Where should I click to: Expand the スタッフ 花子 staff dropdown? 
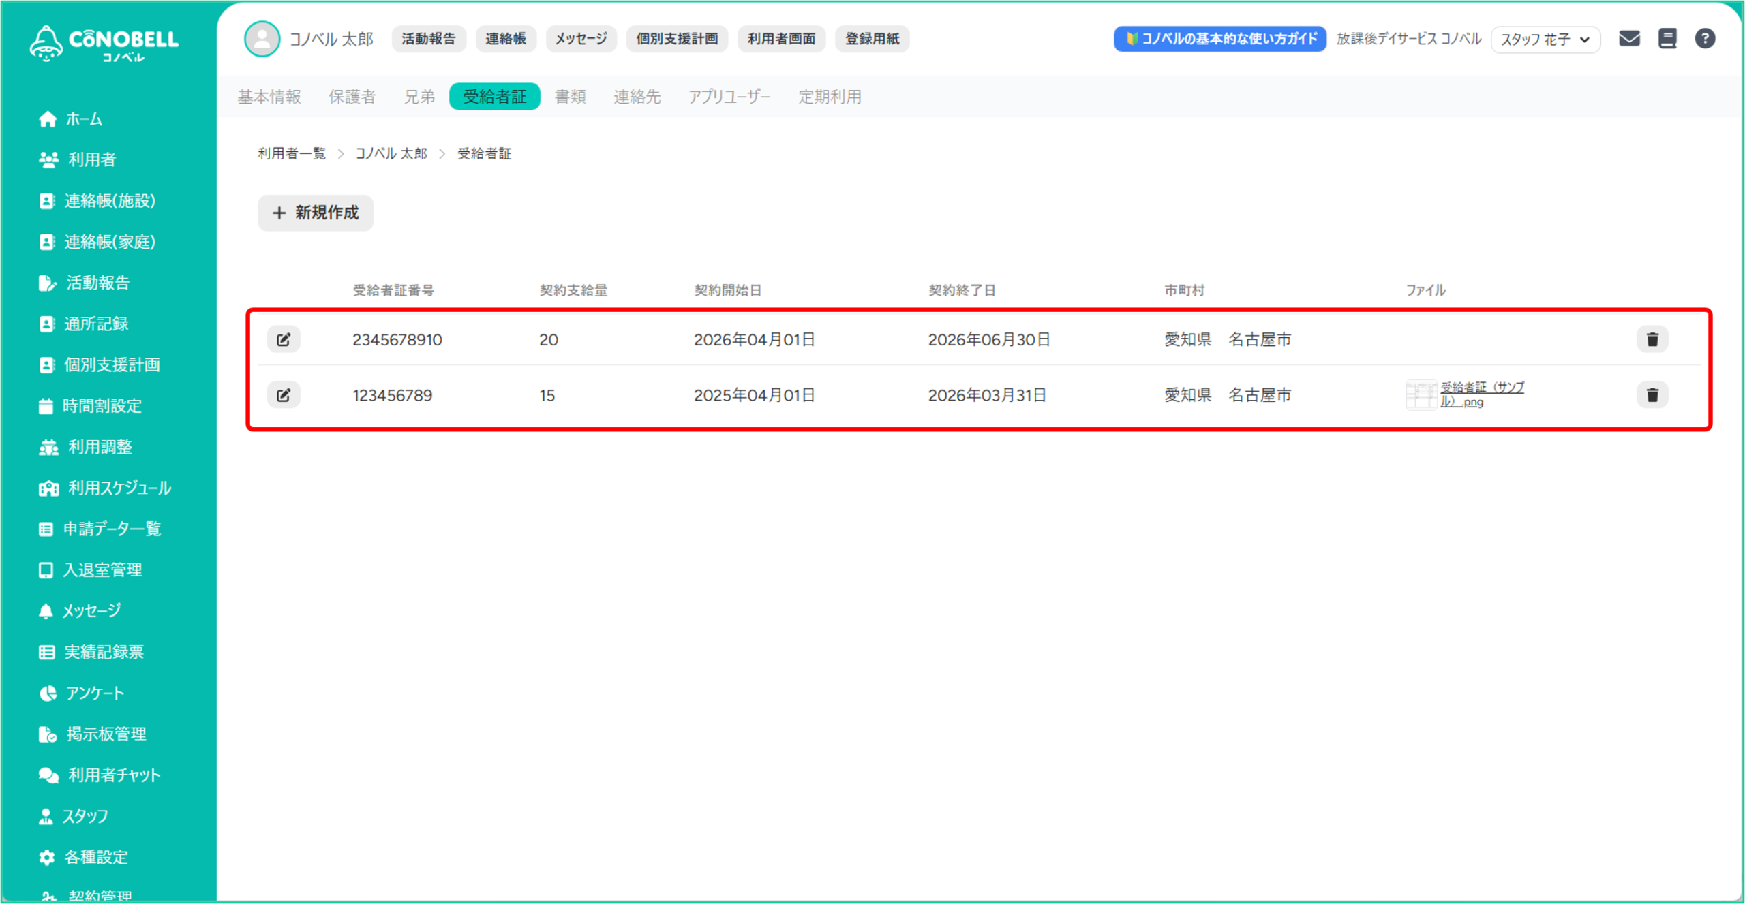click(1545, 40)
